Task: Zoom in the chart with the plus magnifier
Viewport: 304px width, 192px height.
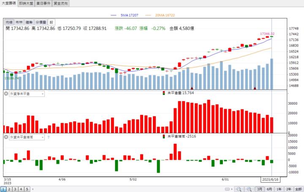Action: pyautogui.click(x=250, y=189)
